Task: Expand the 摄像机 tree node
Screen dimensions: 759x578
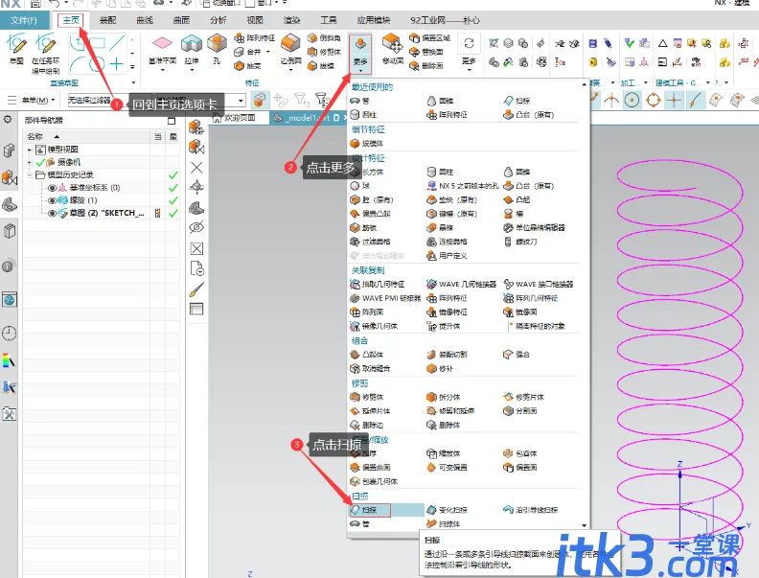Action: (30, 162)
